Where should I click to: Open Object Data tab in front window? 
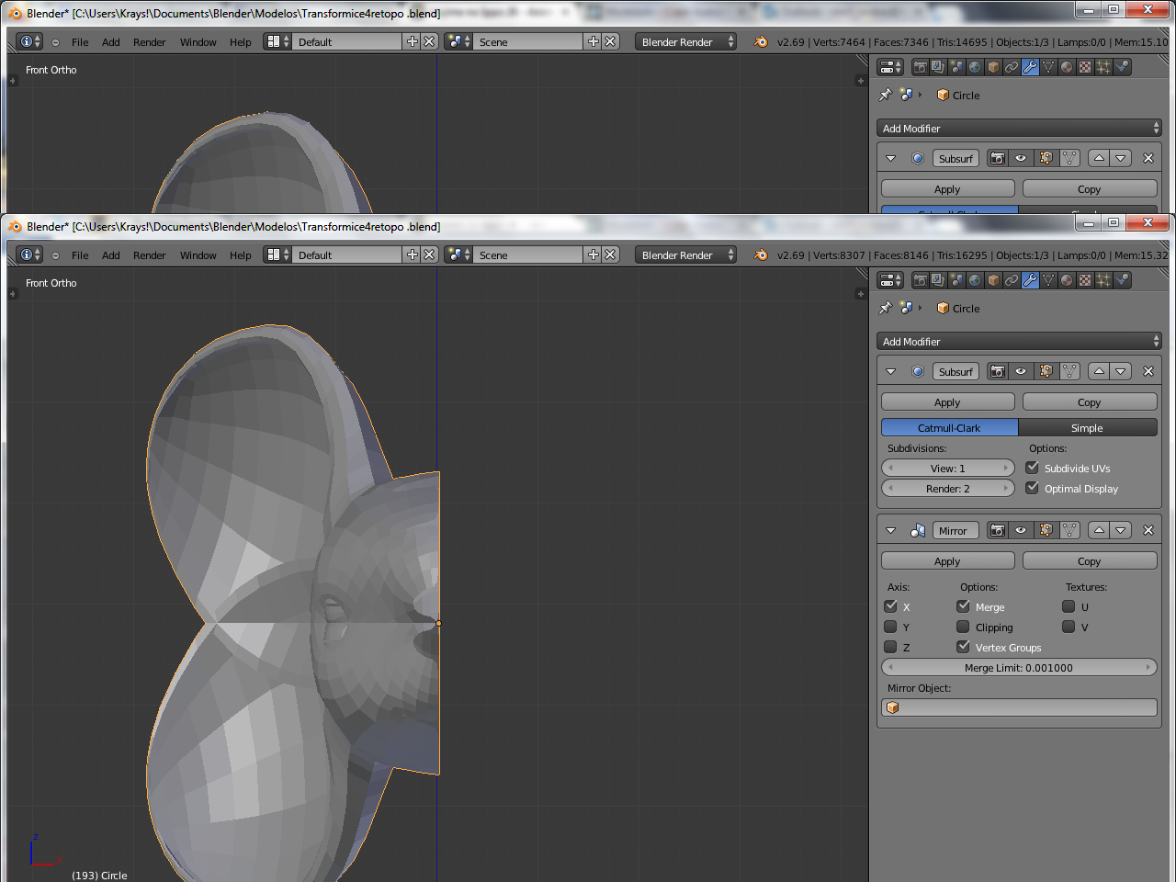[x=1048, y=280]
